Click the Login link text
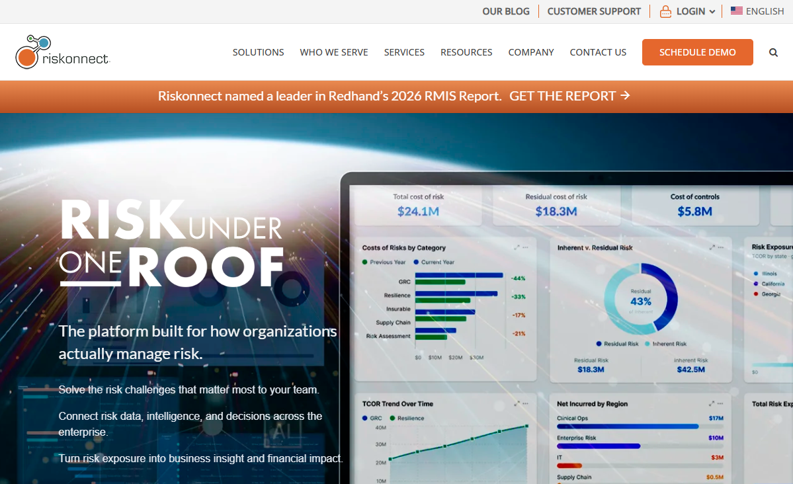This screenshot has width=793, height=484. point(690,11)
